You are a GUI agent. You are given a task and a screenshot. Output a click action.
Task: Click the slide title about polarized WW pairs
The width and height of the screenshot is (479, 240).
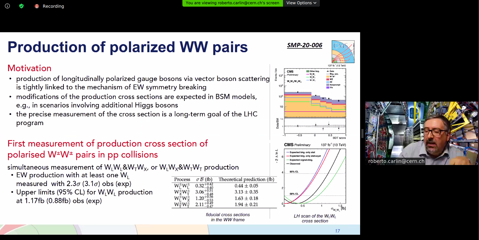(128, 47)
